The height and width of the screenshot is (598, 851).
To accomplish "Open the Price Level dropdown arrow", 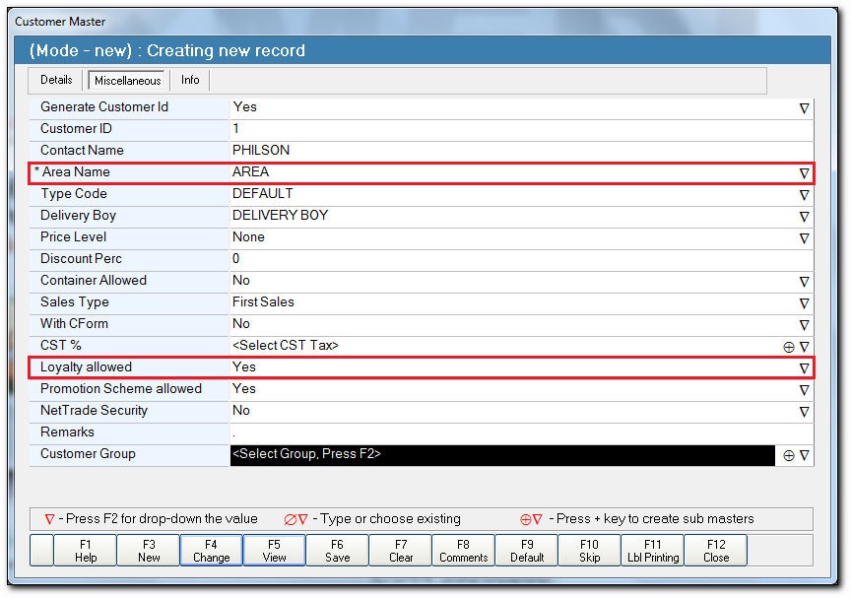I will 804,238.
